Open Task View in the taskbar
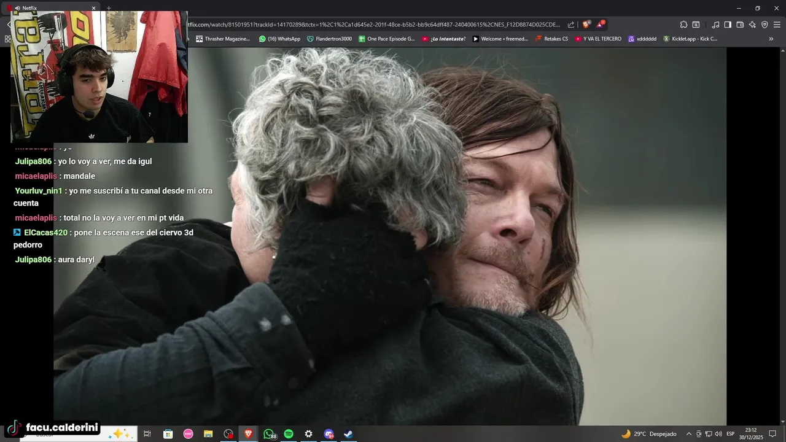The height and width of the screenshot is (442, 786). tap(147, 434)
